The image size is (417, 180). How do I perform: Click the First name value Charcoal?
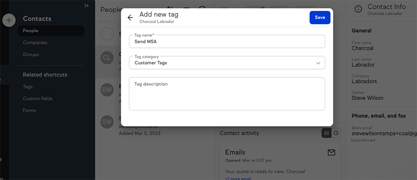[362, 48]
